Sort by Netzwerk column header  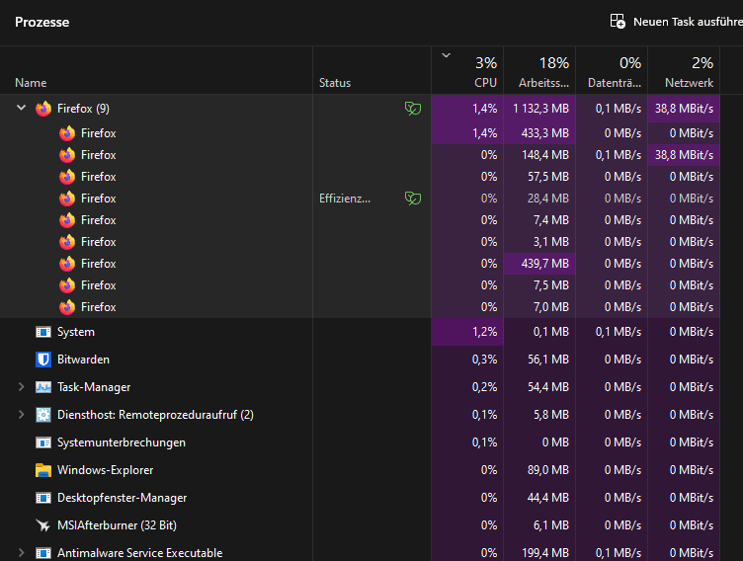684,70
